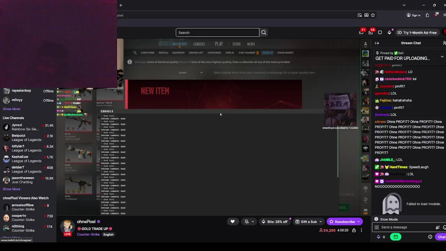
Task: Open a new browser tab with plus
Action: coord(121,5)
